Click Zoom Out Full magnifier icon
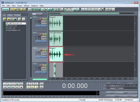Screen dimensions: 140x102 point(37,84)
